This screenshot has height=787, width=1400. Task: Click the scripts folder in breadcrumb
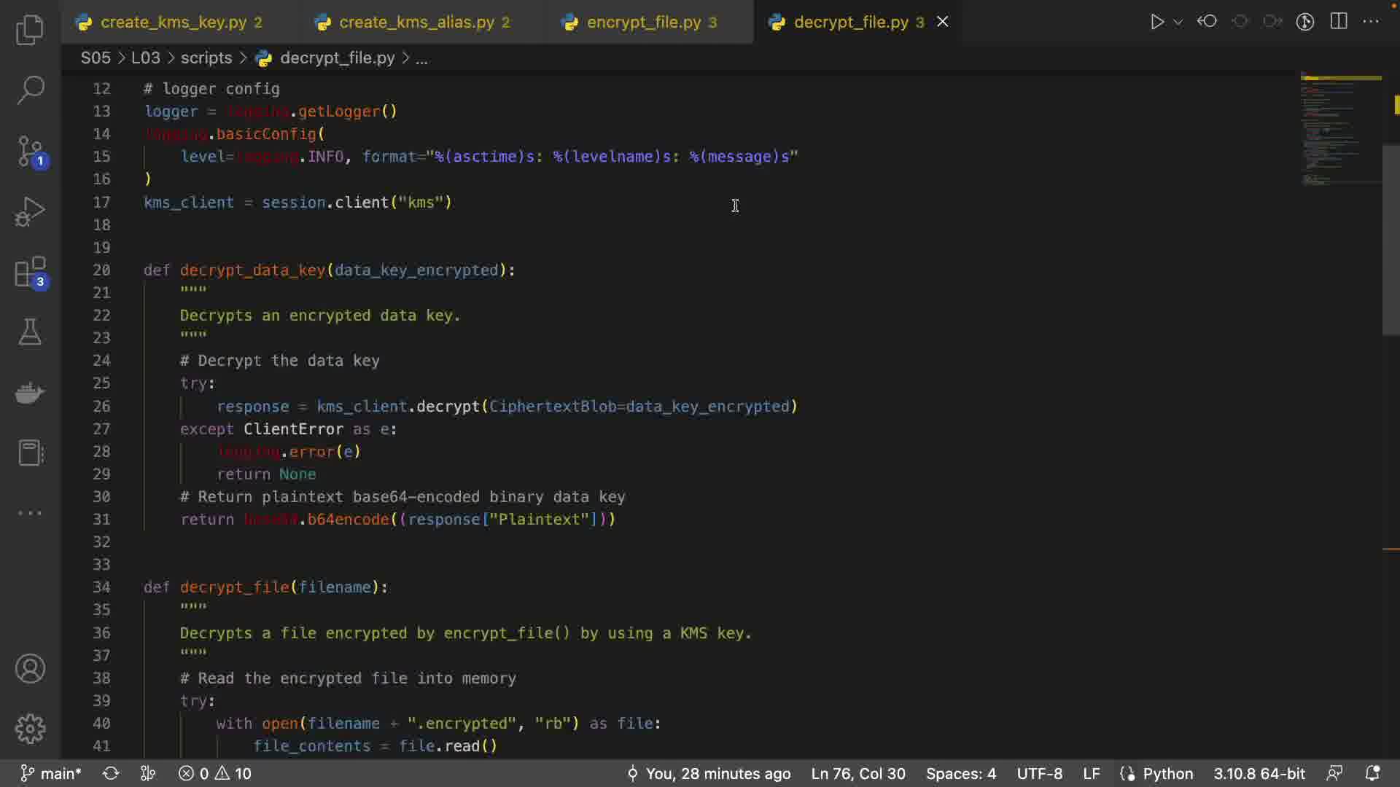206,58
